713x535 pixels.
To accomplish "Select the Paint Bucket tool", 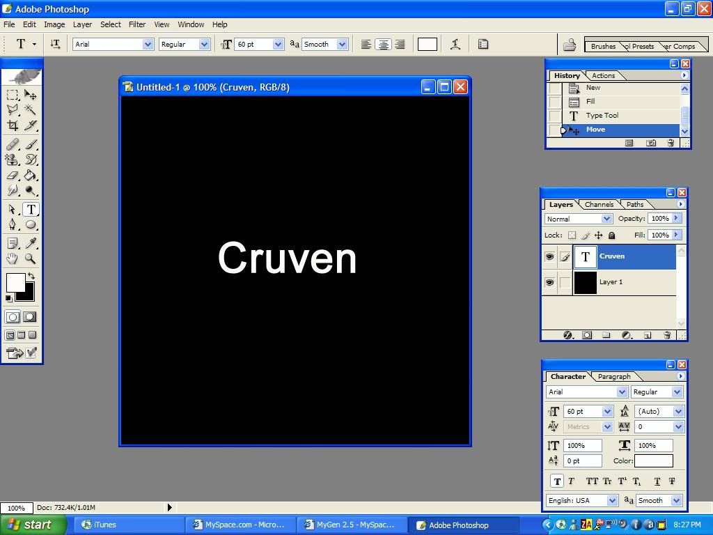I will (31, 175).
